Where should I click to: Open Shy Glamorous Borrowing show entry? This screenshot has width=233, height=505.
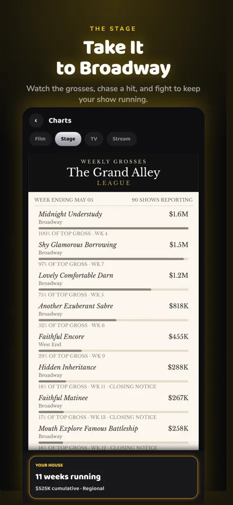pos(113,254)
